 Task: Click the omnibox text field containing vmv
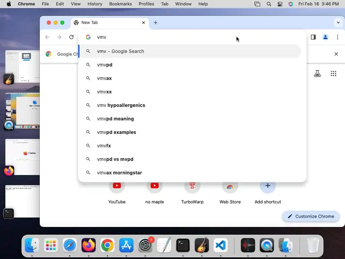pos(192,37)
